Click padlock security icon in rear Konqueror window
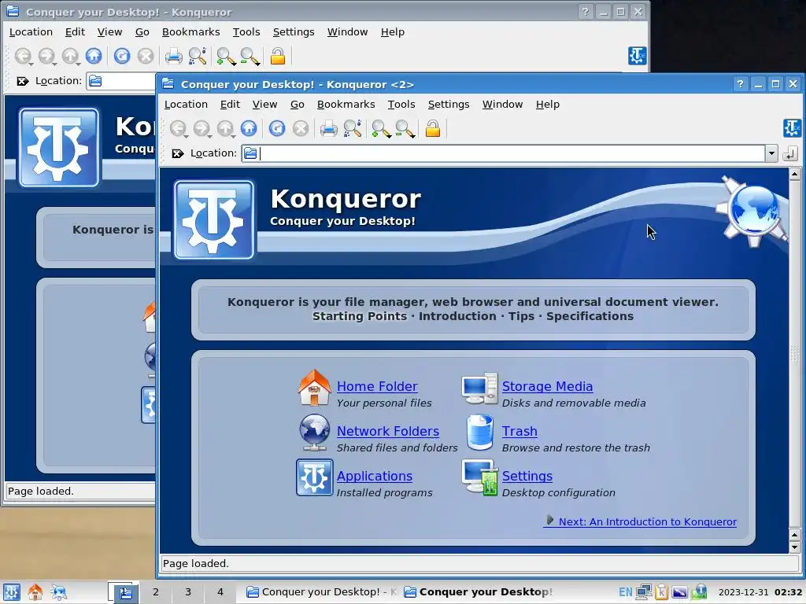Viewport: 806px width, 604px height. point(278,56)
